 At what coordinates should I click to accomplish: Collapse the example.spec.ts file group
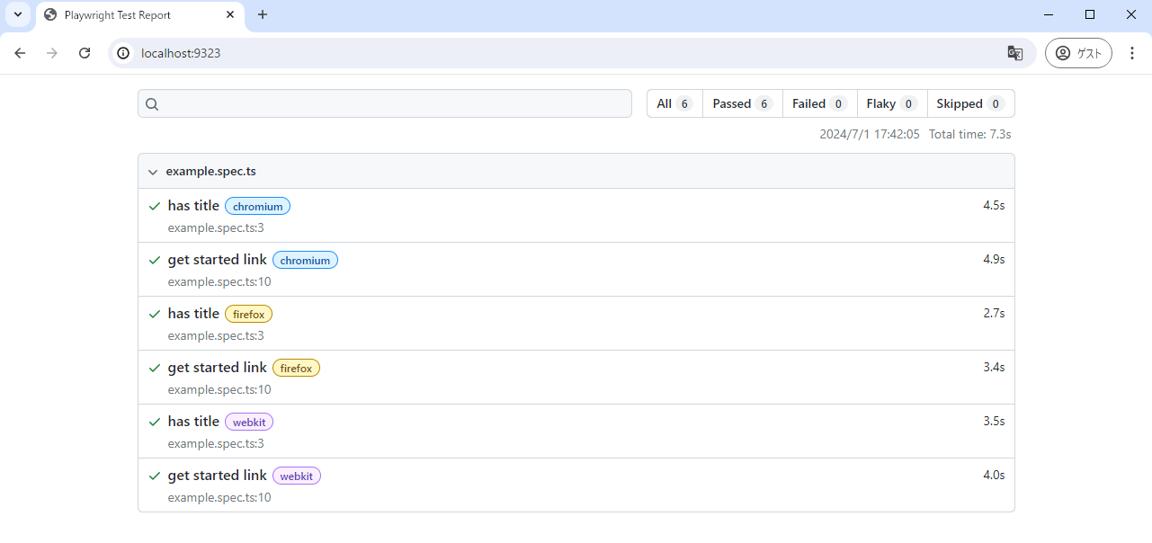click(x=153, y=172)
